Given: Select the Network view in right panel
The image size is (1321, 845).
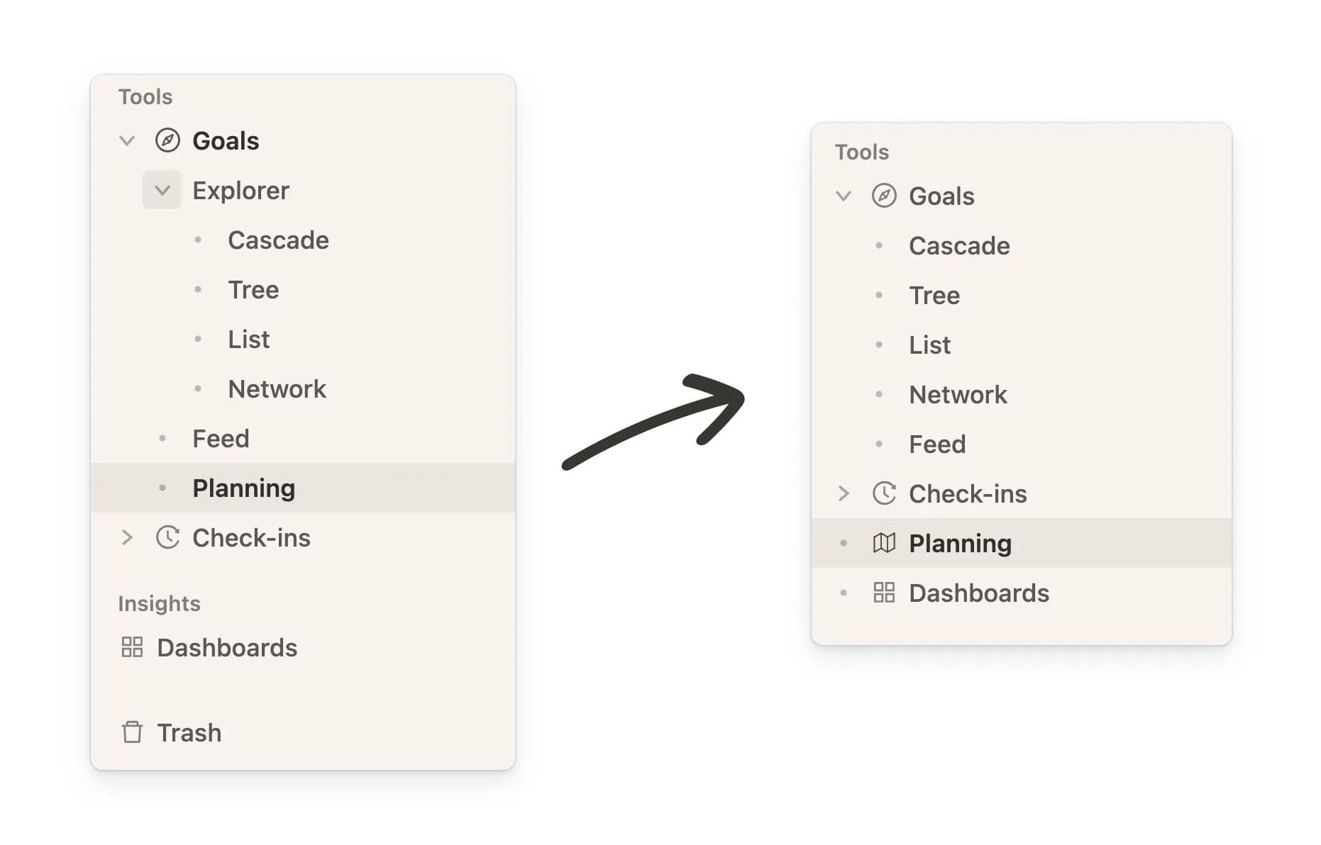Looking at the screenshot, I should 958,394.
